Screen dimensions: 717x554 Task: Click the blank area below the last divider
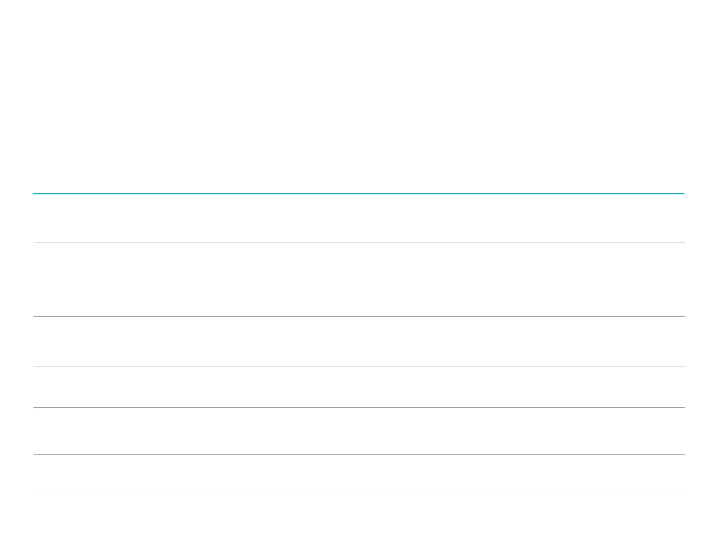tap(358, 524)
